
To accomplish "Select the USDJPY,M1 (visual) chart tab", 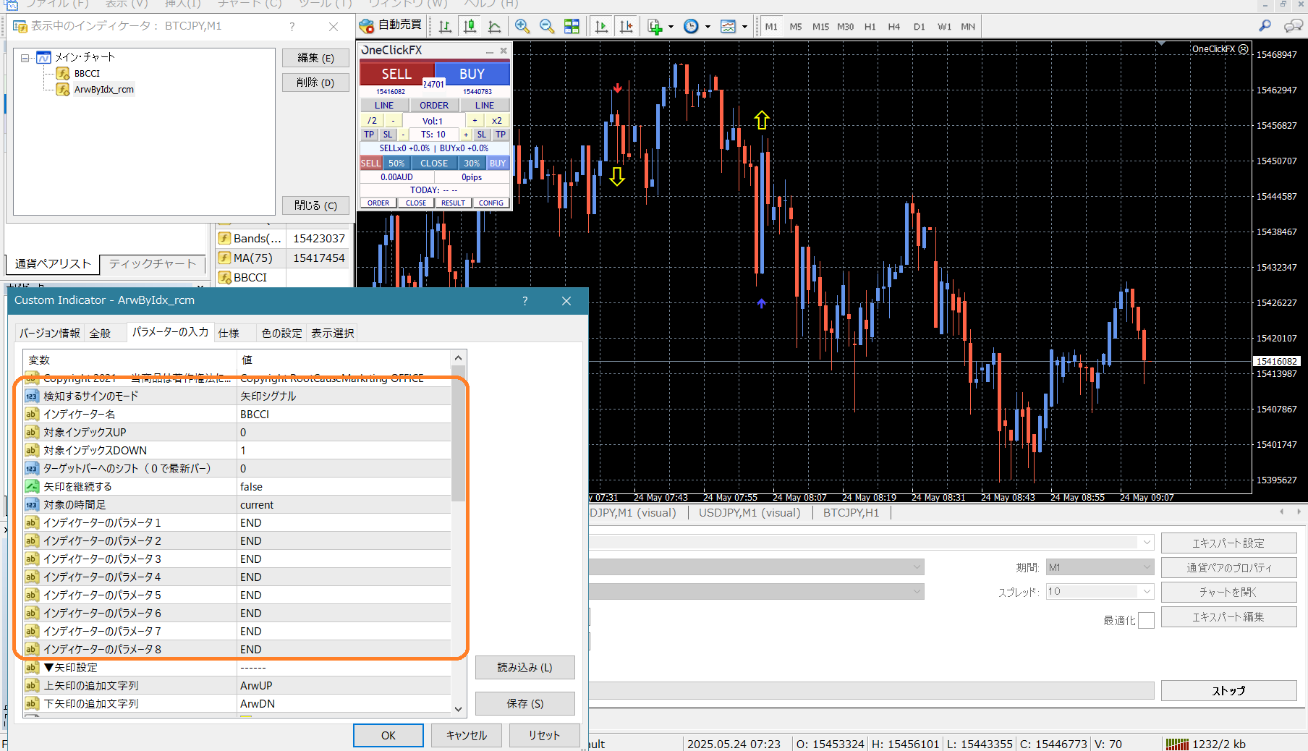I will pos(749,513).
